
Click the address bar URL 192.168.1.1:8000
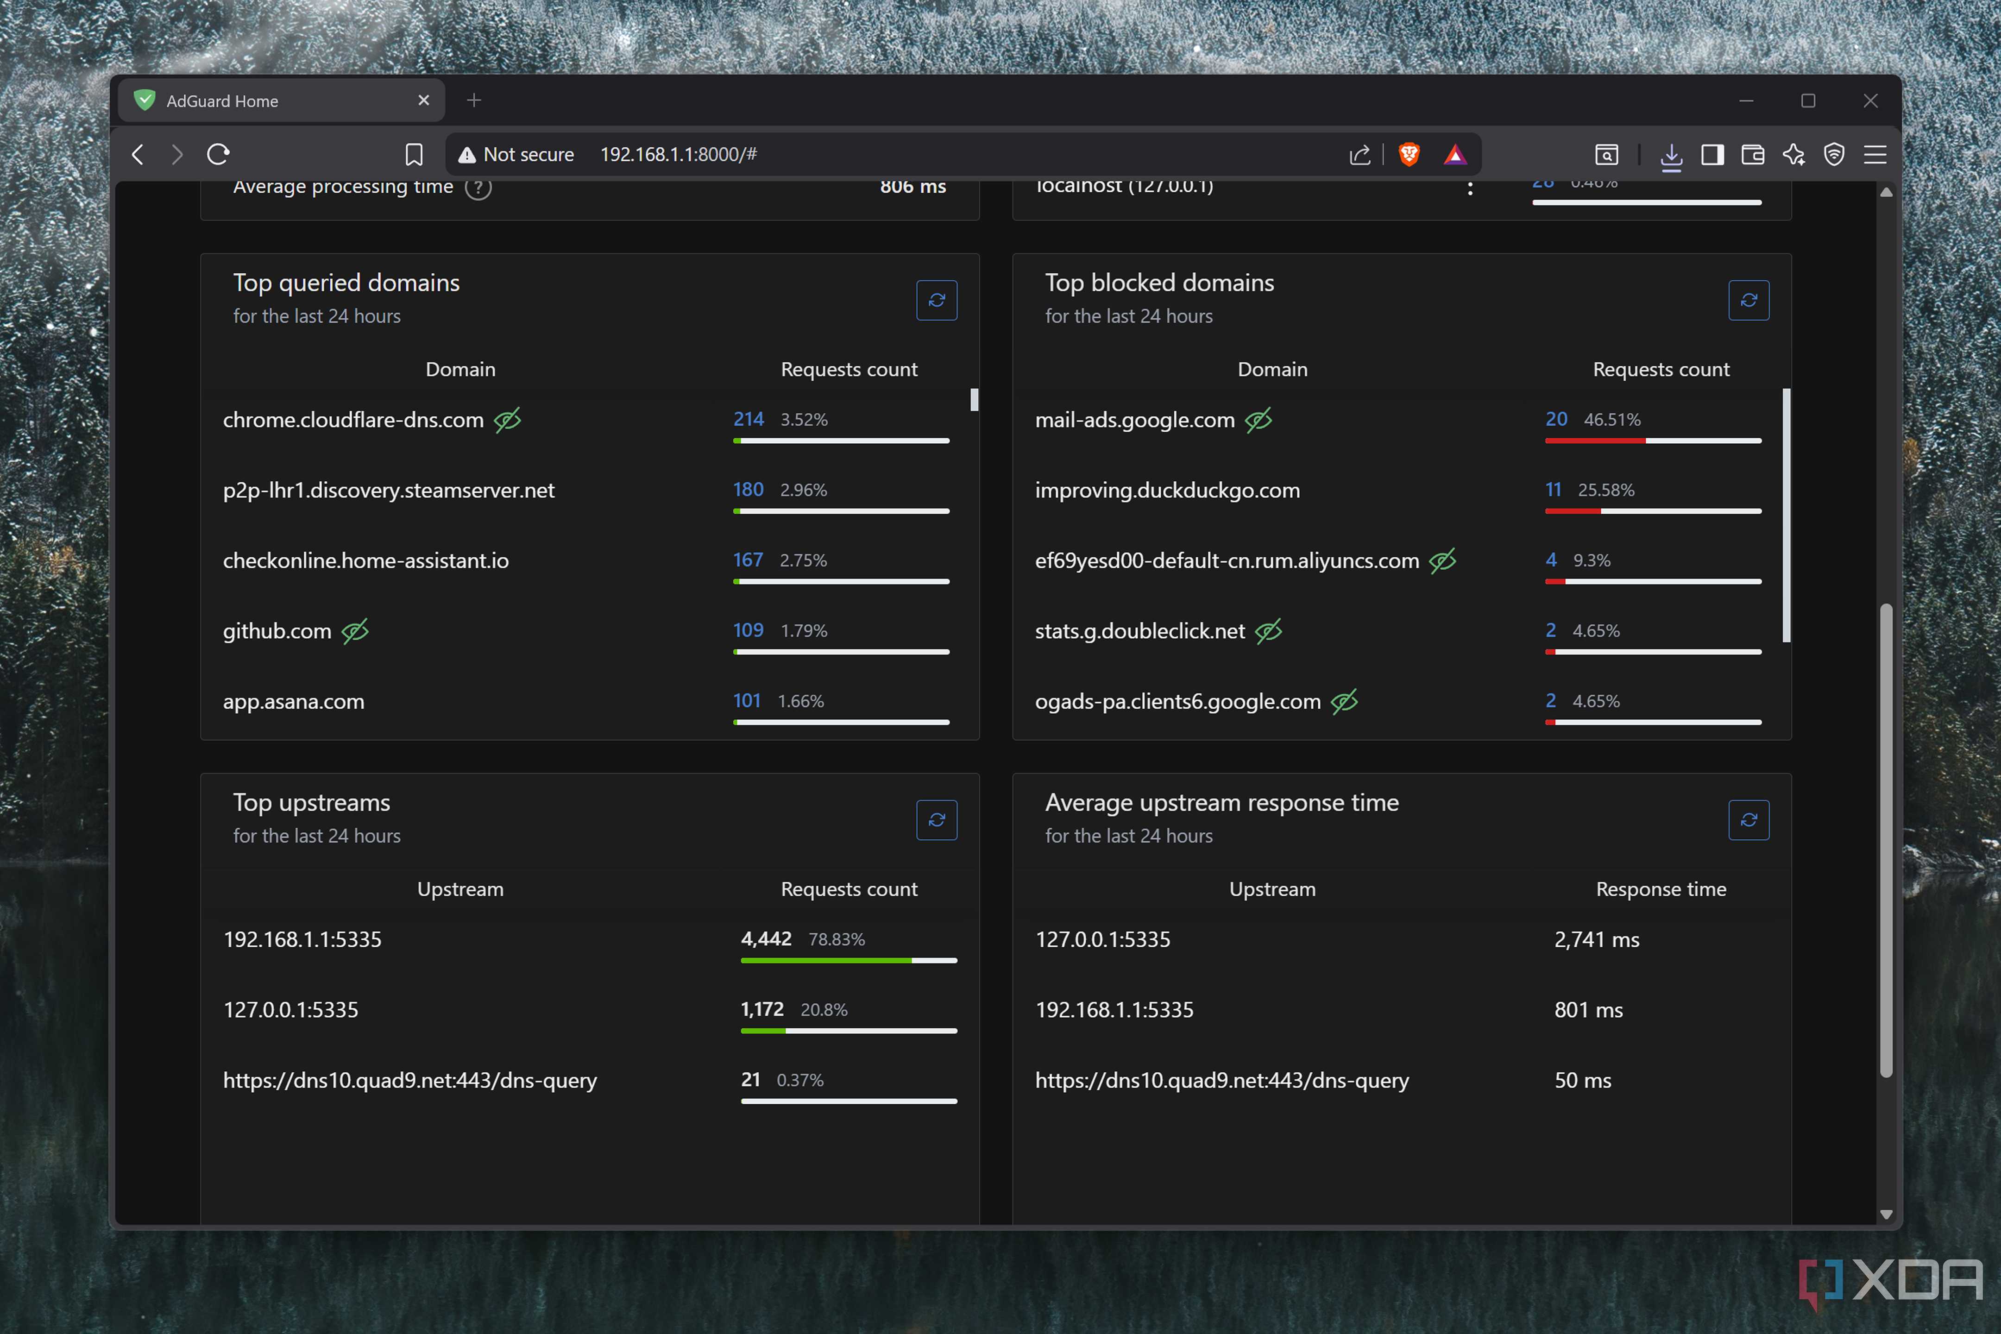pyautogui.click(x=678, y=155)
